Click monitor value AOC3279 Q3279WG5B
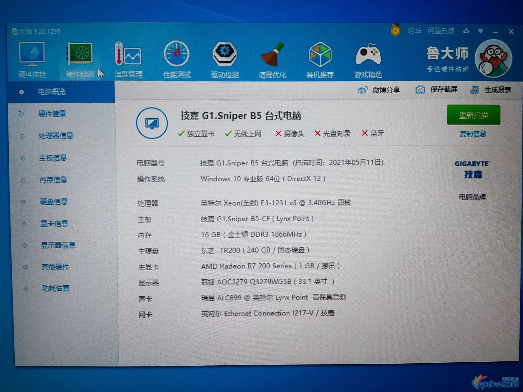This screenshot has width=523, height=392. [268, 282]
